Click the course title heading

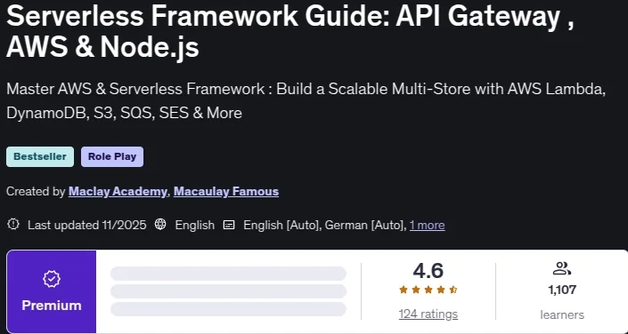click(x=290, y=31)
